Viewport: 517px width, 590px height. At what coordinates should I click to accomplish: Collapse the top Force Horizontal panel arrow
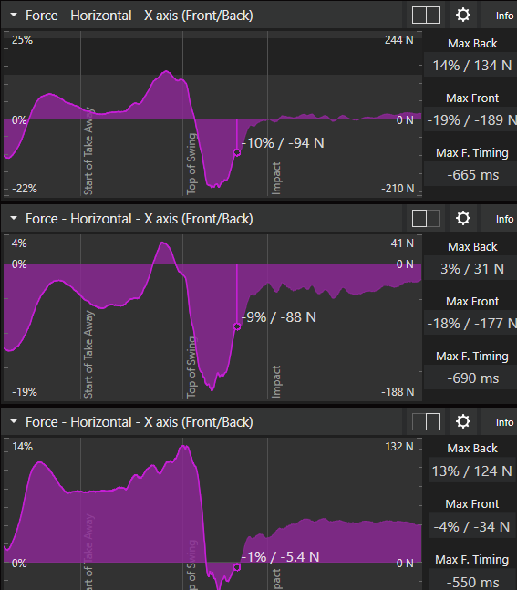14,16
